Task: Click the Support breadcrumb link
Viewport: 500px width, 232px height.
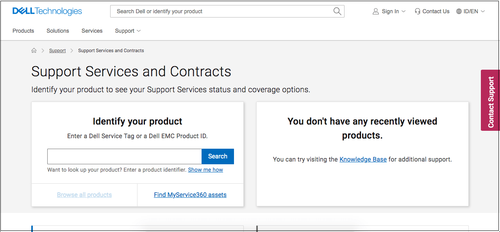Action: [57, 51]
